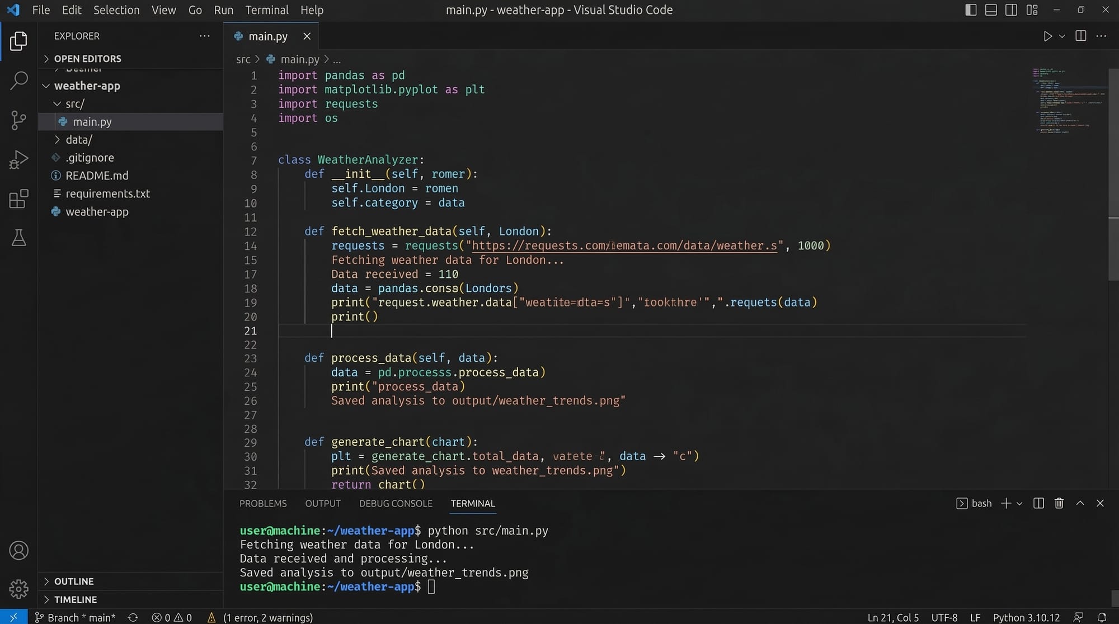Image resolution: width=1119 pixels, height=624 pixels.
Task: Toggle the secondary side bar layout button
Action: [x=1011, y=10]
